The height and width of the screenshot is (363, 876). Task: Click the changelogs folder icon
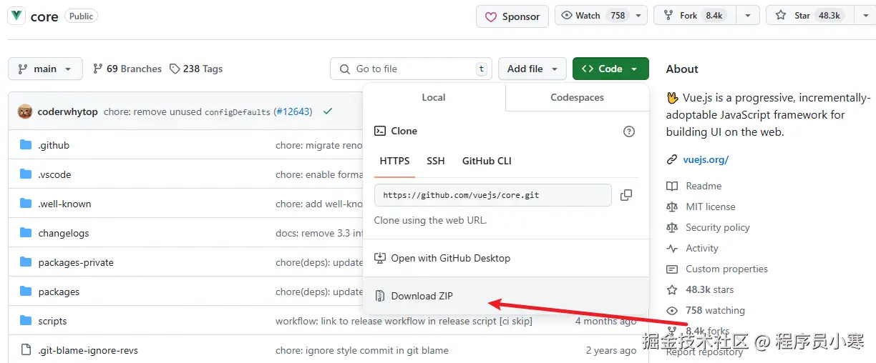tap(26, 233)
